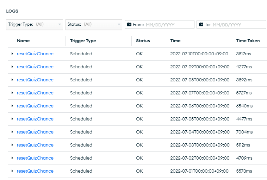Click the 7004ms time taken value
The height and width of the screenshot is (180, 267).
(x=244, y=132)
